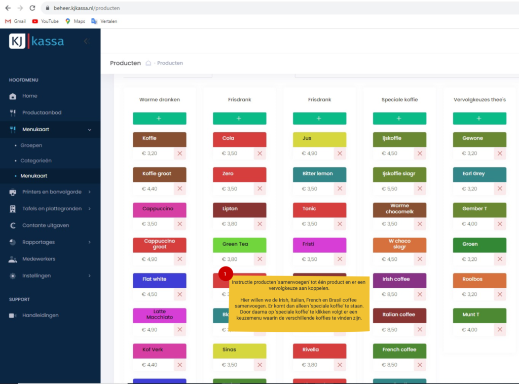
Task: Open the Categorieën submenu item
Action: (36, 161)
